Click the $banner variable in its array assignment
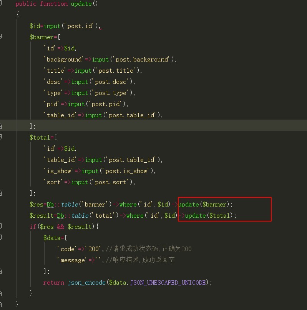The height and width of the screenshot is (310, 307). tap(41, 37)
